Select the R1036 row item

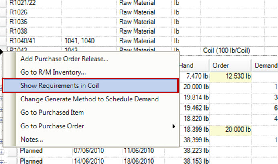tap(18, 22)
